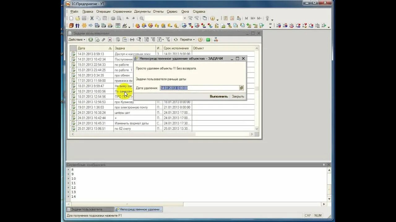Click the binoculars icon in the second toolbar row
This screenshot has width=396, height=222.
[x=77, y=26]
